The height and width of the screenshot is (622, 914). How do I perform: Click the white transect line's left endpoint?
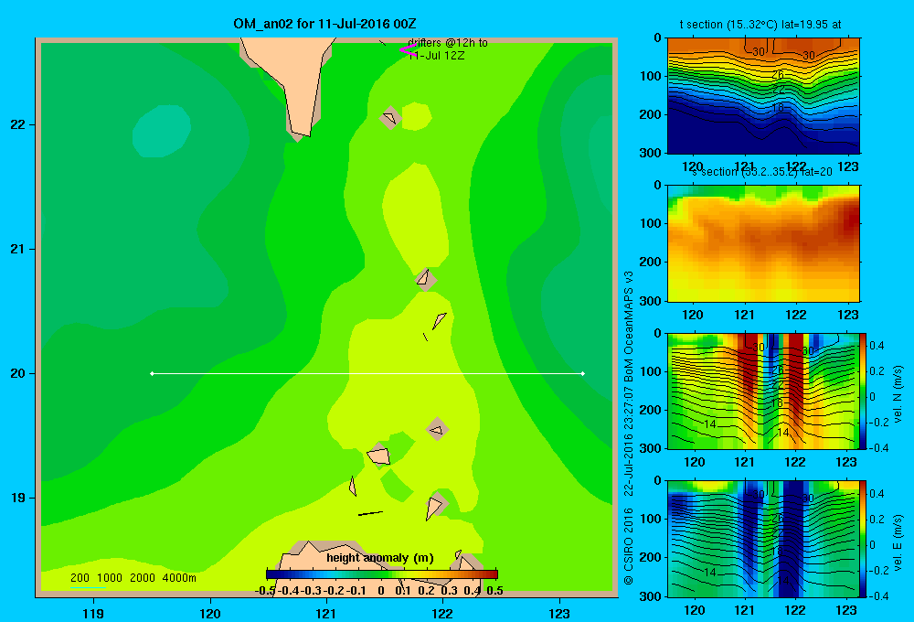coord(152,373)
